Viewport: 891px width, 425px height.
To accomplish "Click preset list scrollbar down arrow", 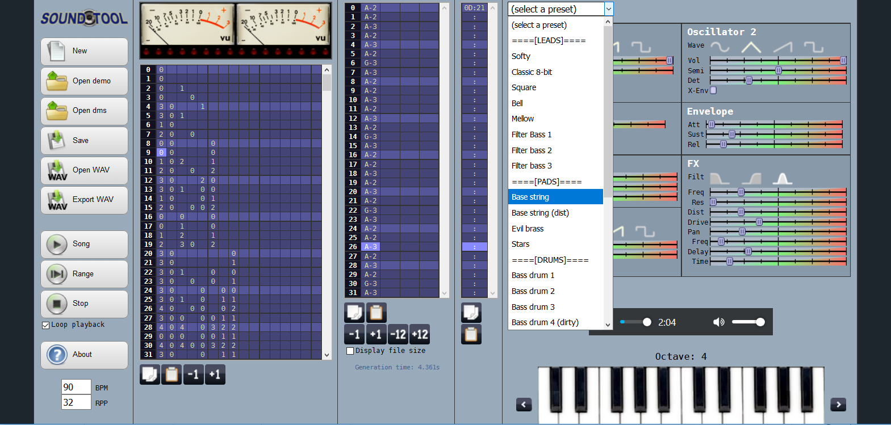I will tap(608, 325).
